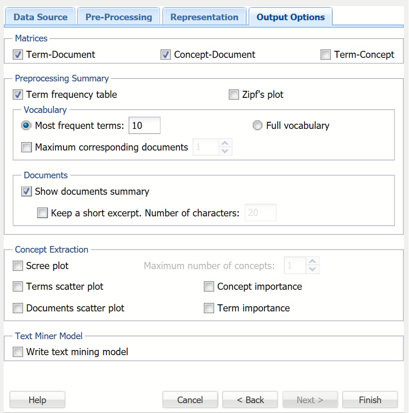Switch to the Data Source tab
Image resolution: width=409 pixels, height=413 pixels.
pyautogui.click(x=40, y=17)
